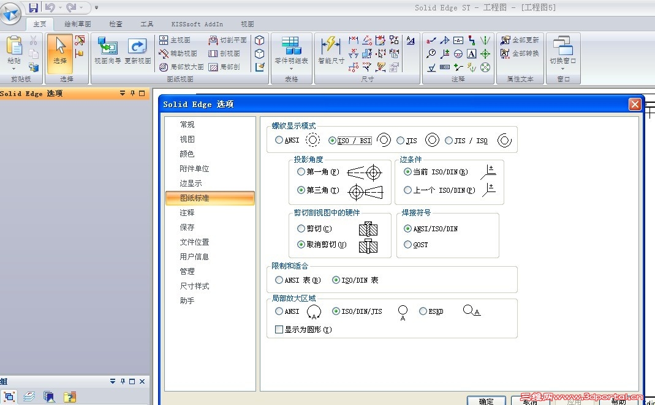Image resolution: width=655 pixels, height=405 pixels.
Task: Expand the 切换窗口 dropdown arrow
Action: (562, 69)
